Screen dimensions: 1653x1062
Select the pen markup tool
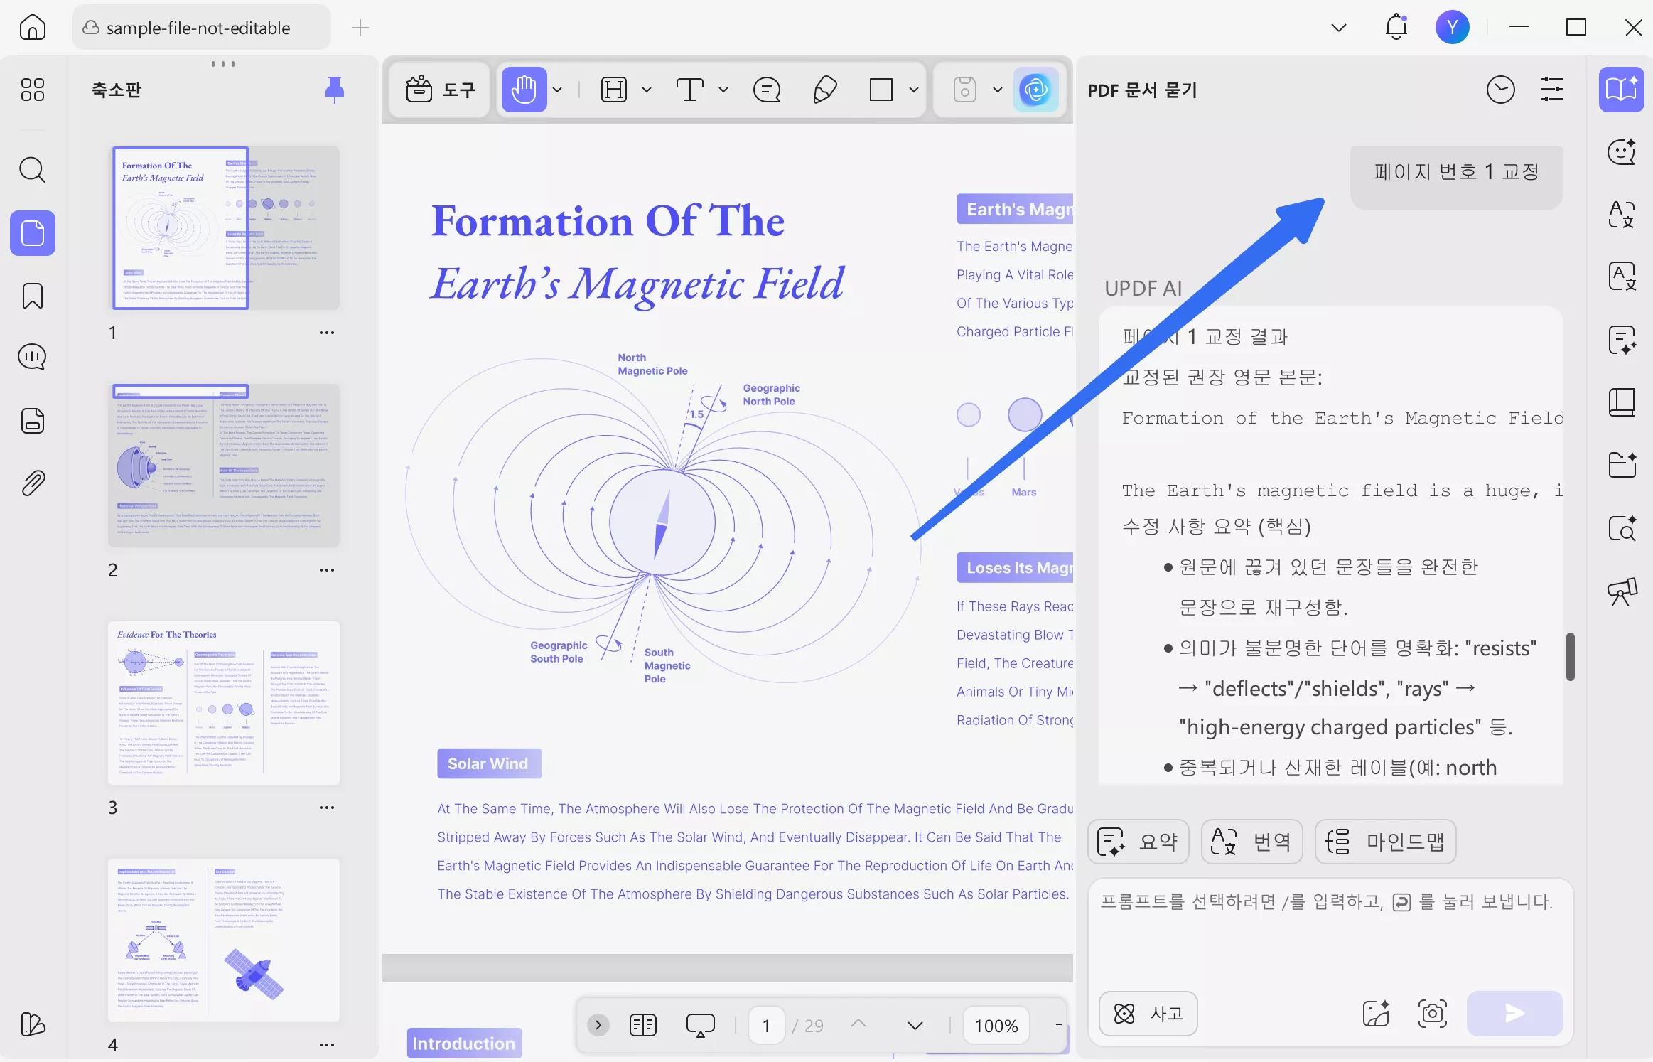[824, 90]
